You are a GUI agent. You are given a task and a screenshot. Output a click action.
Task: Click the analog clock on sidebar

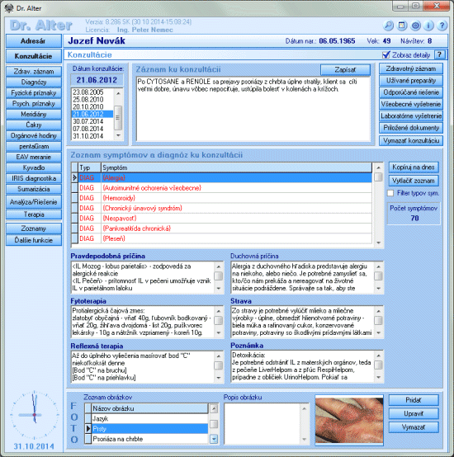35,415
